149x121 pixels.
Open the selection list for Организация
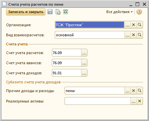tap(127, 25)
